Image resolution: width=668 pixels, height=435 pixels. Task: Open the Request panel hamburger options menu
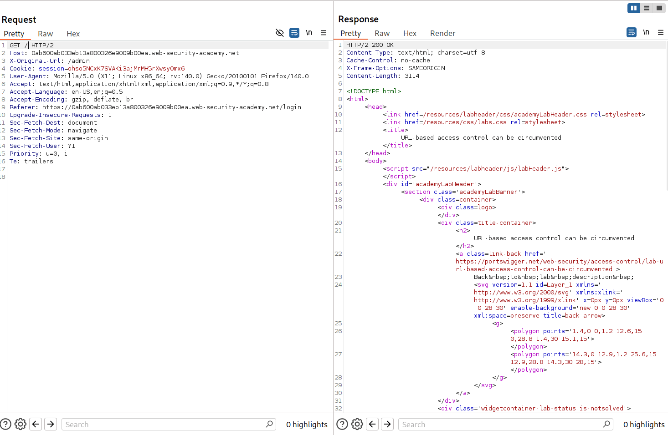coord(324,33)
